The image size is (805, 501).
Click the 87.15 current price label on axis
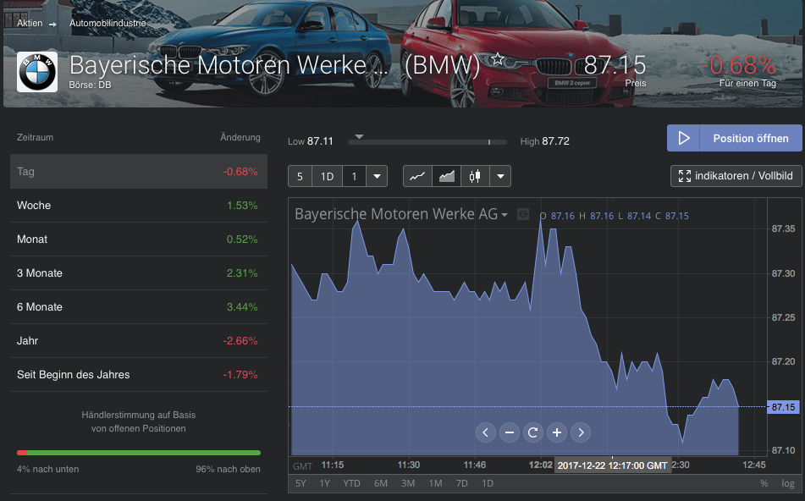pos(784,407)
